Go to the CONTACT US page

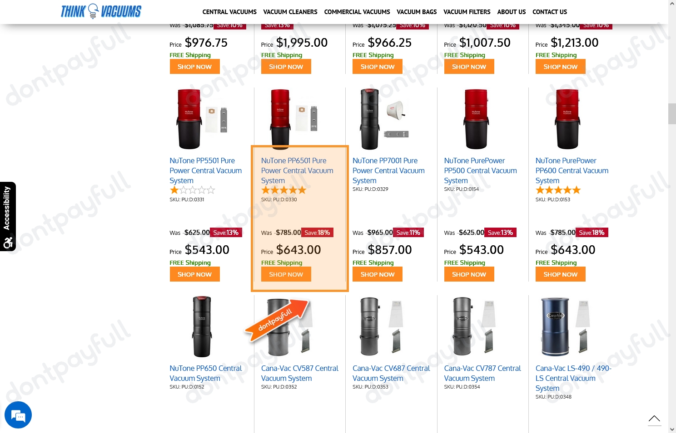click(550, 12)
